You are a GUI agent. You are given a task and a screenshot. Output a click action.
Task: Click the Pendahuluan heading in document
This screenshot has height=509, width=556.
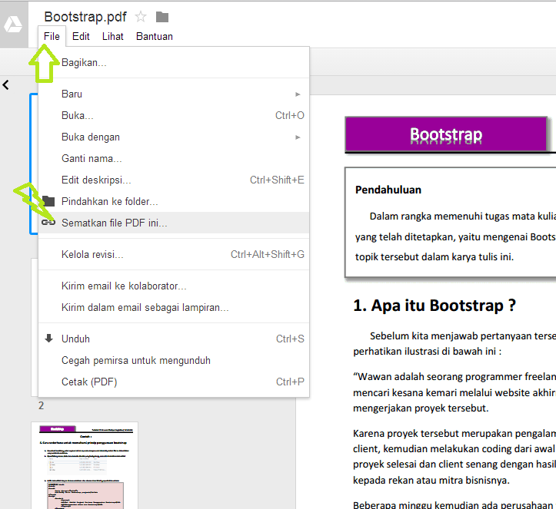388,190
